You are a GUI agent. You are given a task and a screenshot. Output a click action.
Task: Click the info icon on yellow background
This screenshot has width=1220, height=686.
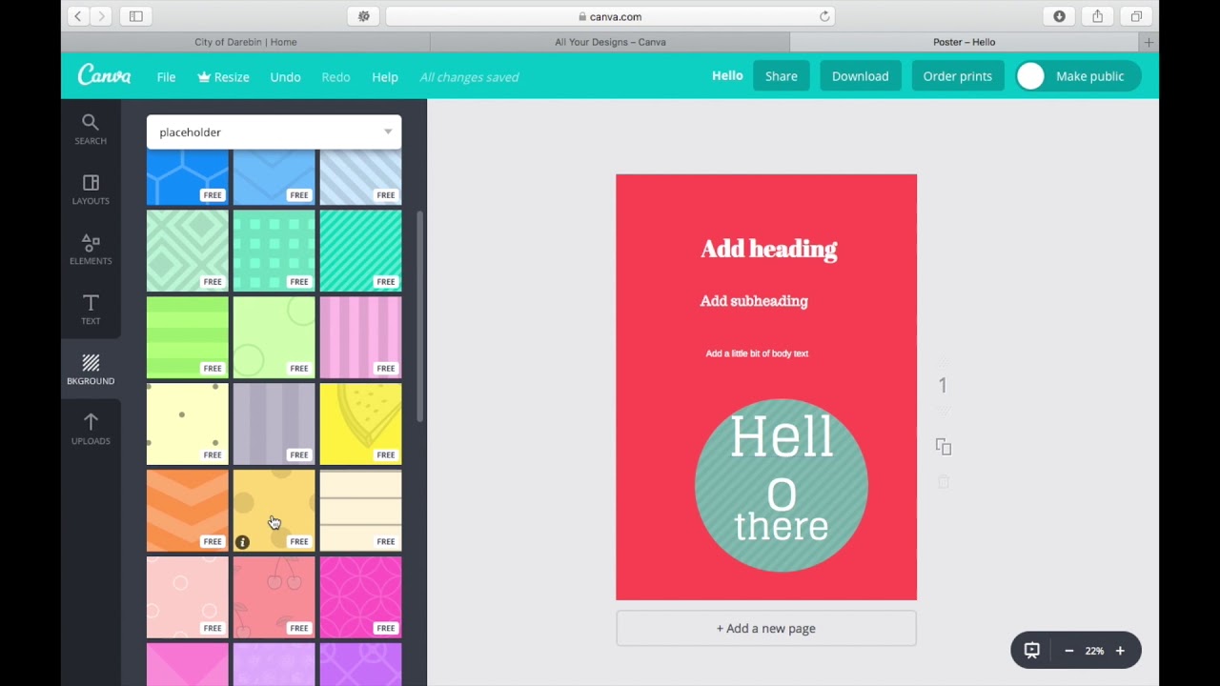(242, 542)
